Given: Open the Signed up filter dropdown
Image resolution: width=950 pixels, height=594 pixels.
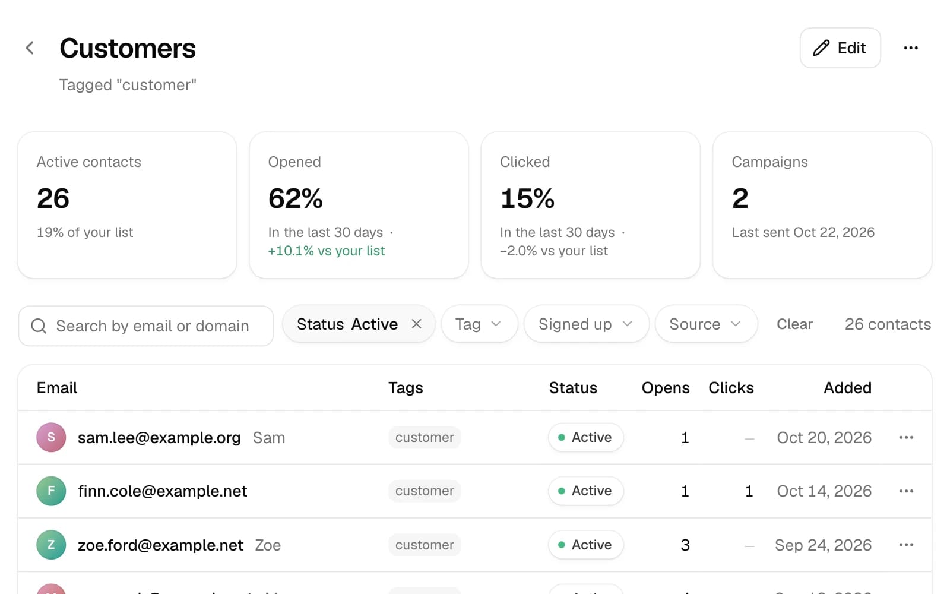Looking at the screenshot, I should point(586,324).
